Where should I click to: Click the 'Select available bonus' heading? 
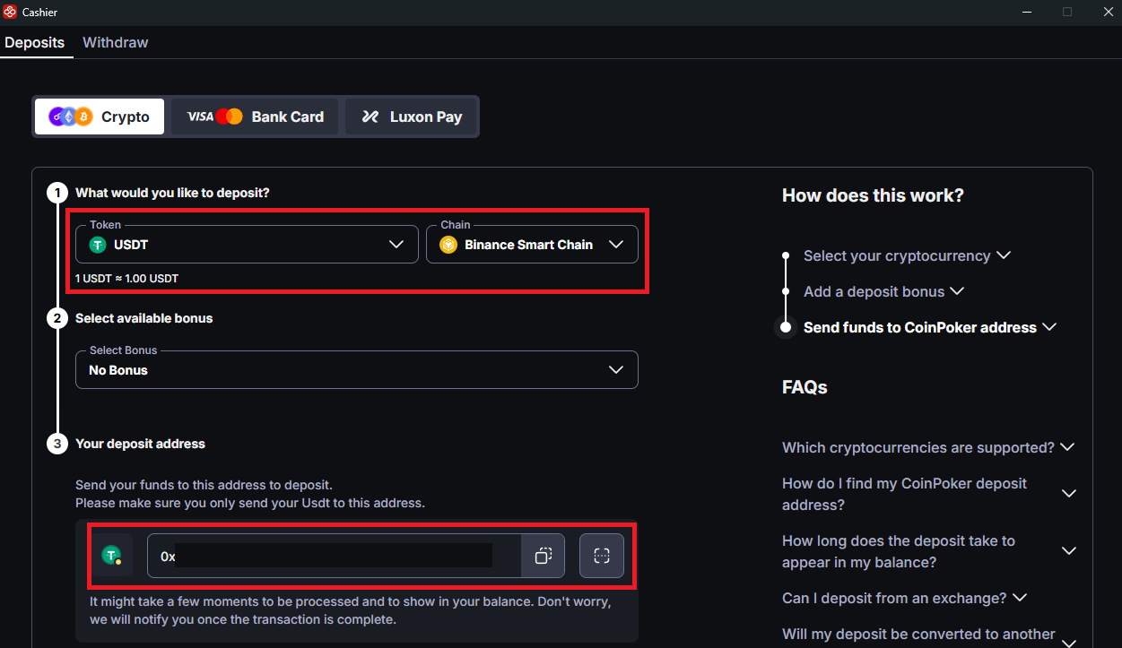pos(144,318)
